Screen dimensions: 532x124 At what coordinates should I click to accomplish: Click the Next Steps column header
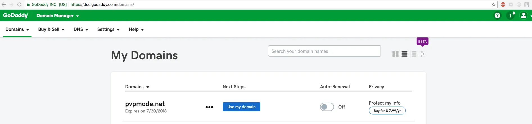(x=234, y=87)
